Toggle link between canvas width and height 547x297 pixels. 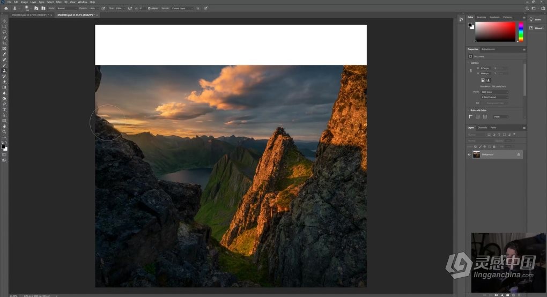point(471,71)
